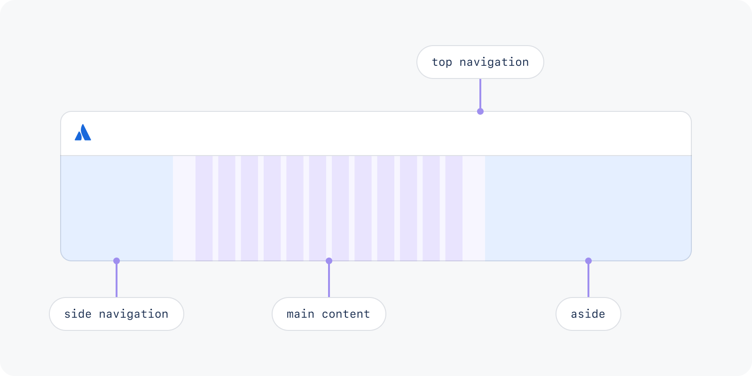Click the pale left margin of main content

(184, 208)
